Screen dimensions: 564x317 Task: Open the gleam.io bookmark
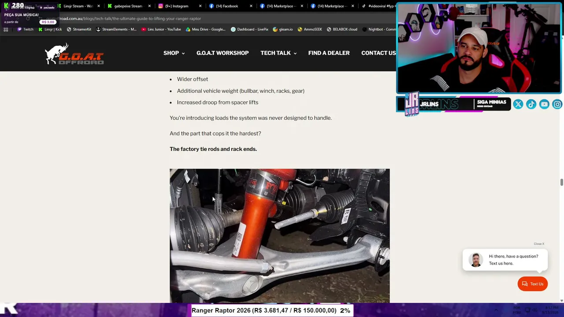click(x=282, y=29)
